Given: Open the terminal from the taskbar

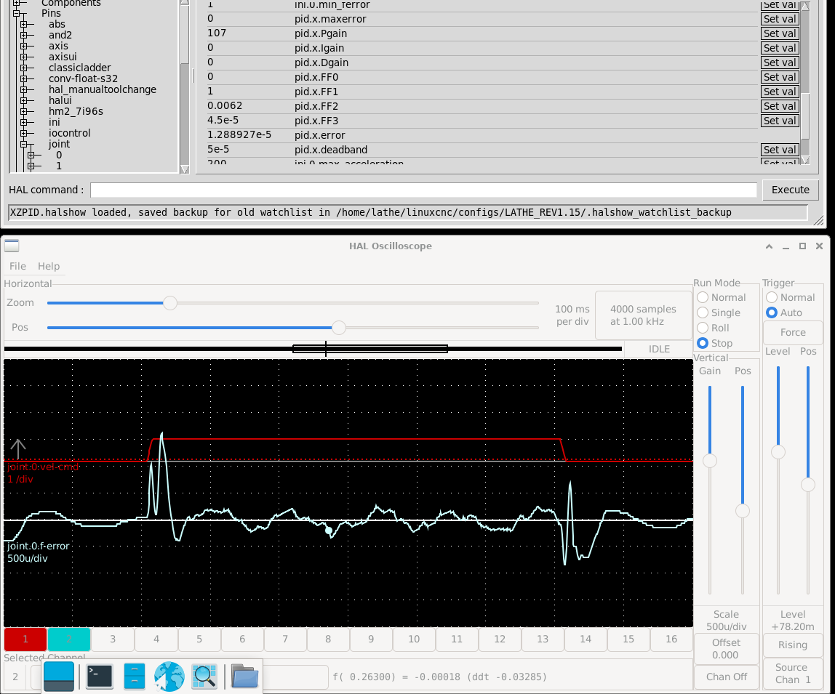Looking at the screenshot, I should [100, 677].
